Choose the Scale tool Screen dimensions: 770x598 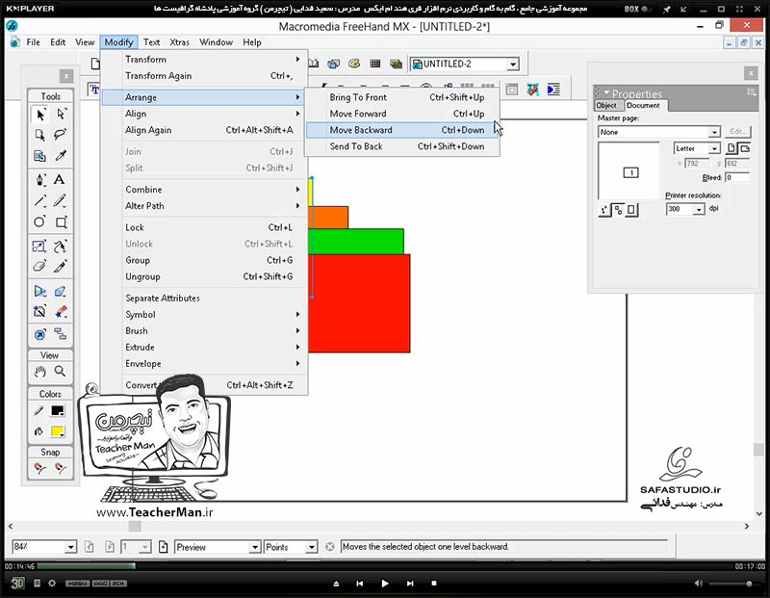pyautogui.click(x=39, y=246)
